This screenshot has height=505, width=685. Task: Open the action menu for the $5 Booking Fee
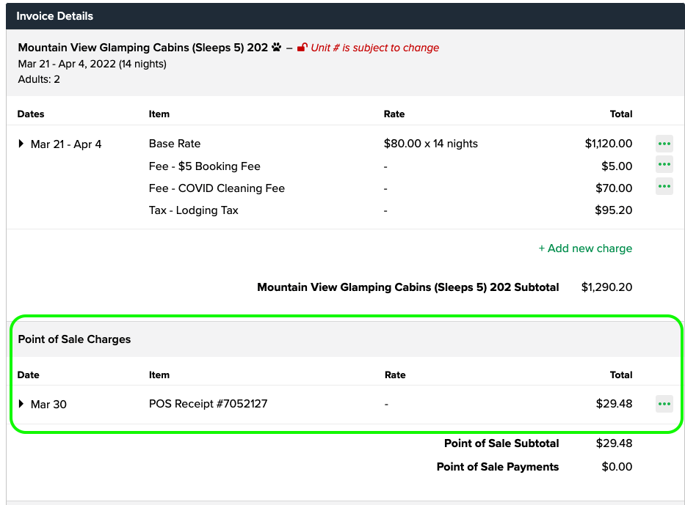coord(664,164)
